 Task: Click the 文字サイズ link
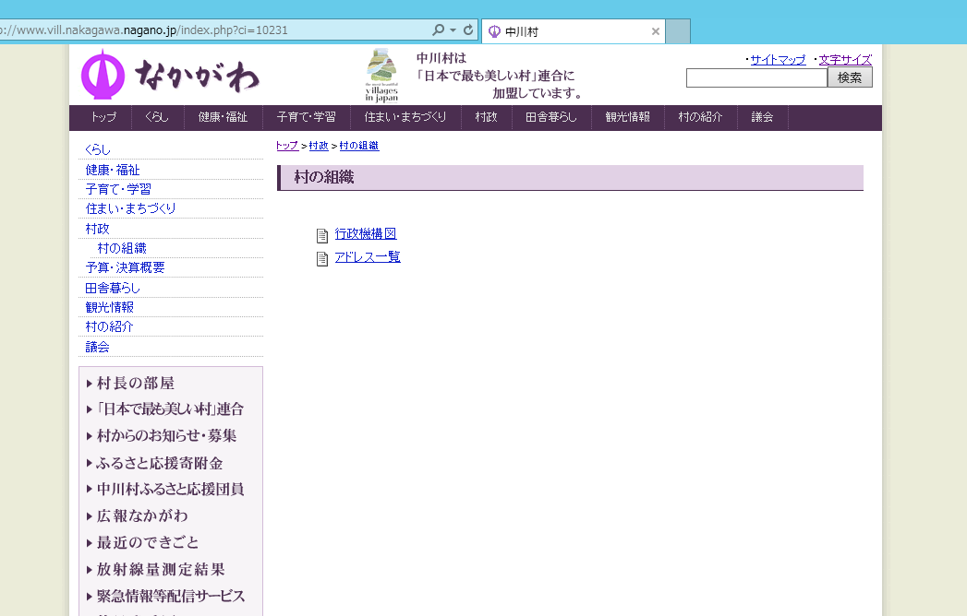845,60
